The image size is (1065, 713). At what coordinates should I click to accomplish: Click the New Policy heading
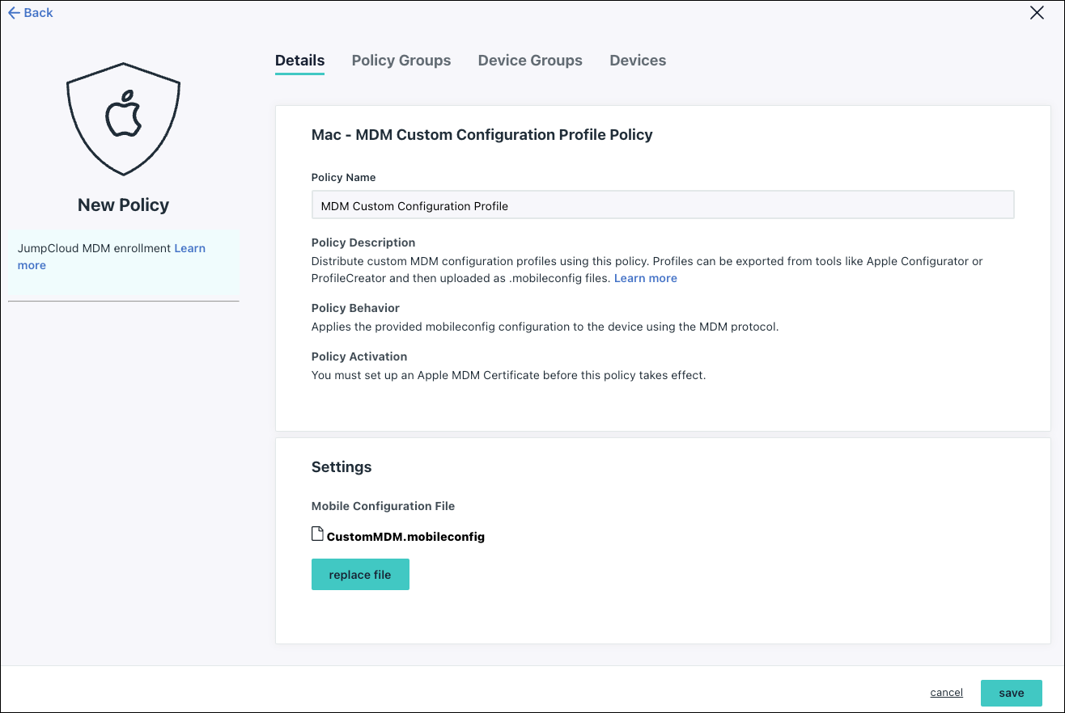[x=123, y=205]
